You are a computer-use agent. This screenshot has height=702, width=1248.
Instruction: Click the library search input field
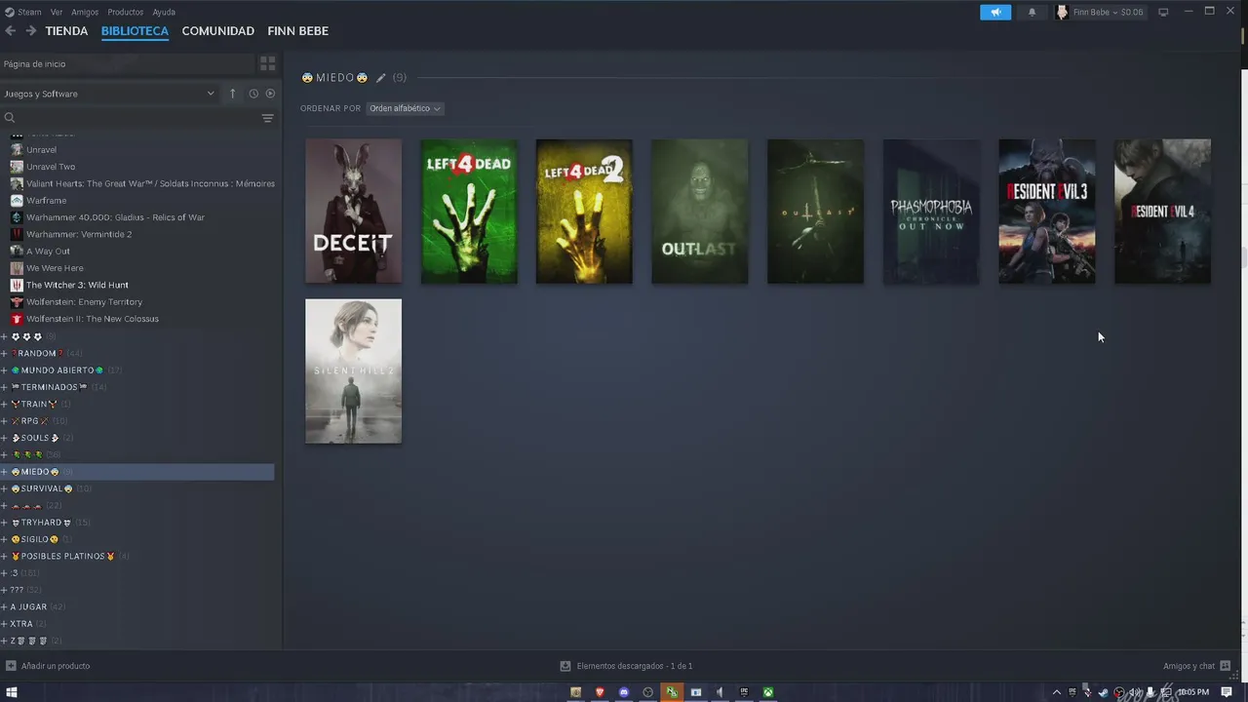coord(136,118)
